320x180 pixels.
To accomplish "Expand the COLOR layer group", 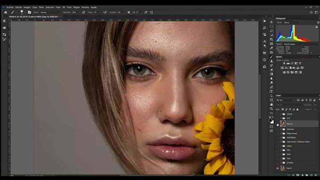I will [281, 114].
